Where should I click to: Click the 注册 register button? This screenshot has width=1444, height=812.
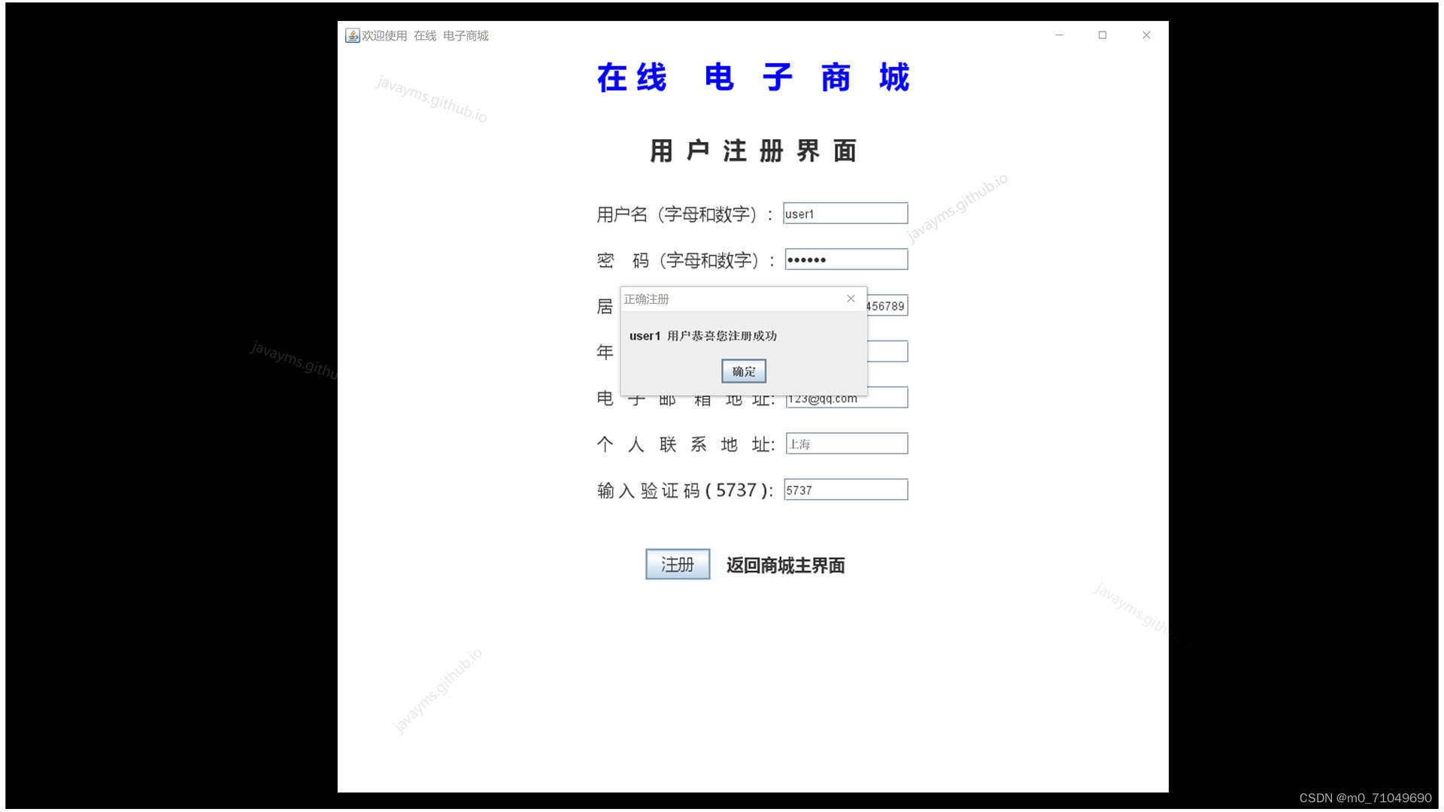click(677, 565)
